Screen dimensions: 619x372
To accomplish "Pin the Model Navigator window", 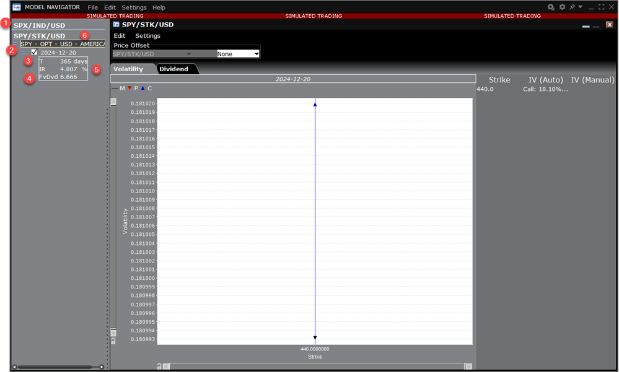I will click(572, 7).
